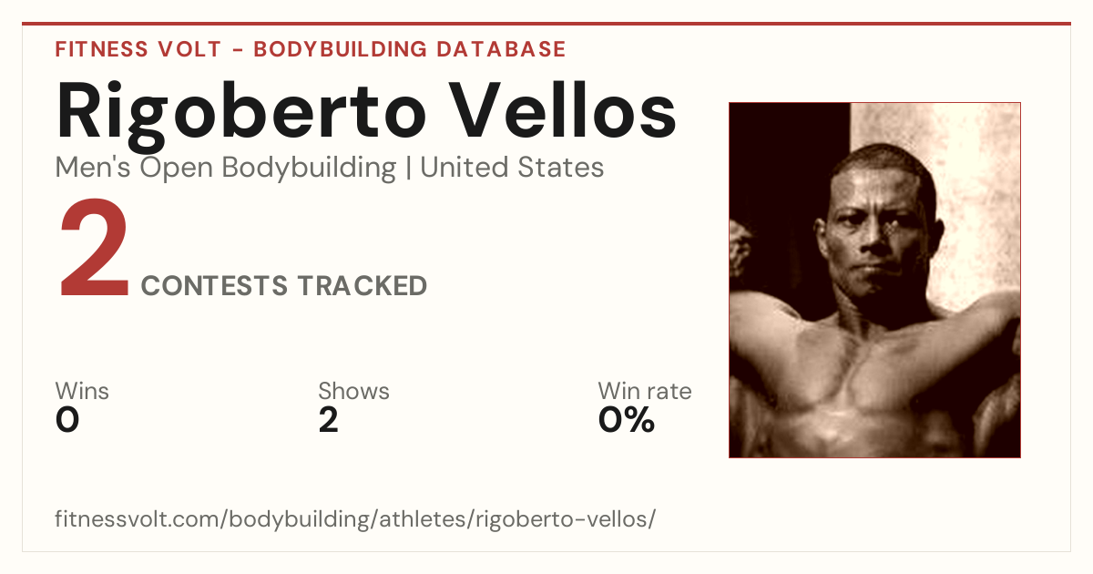The width and height of the screenshot is (1093, 574).
Task: Click the Men's Open Bodybuilding division text
Action: 226,168
